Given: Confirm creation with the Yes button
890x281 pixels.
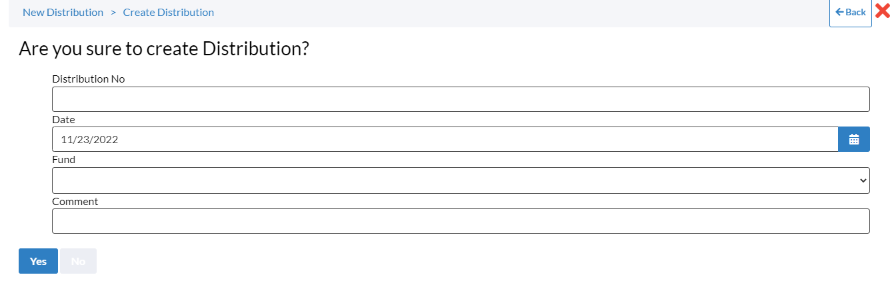Looking at the screenshot, I should coord(38,261).
